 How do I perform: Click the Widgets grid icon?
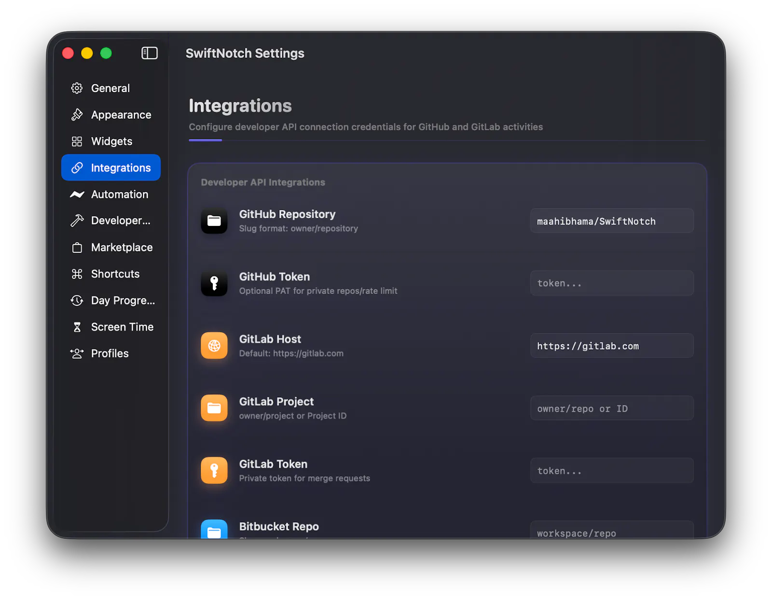point(77,141)
